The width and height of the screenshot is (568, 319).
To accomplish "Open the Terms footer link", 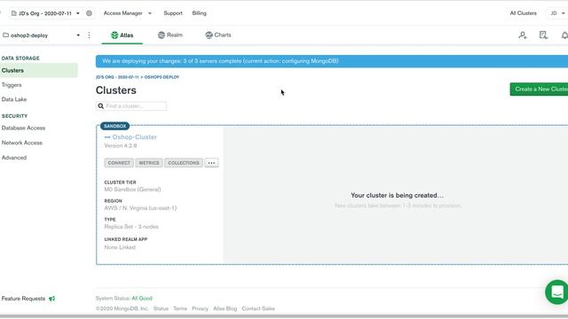I will point(180,309).
